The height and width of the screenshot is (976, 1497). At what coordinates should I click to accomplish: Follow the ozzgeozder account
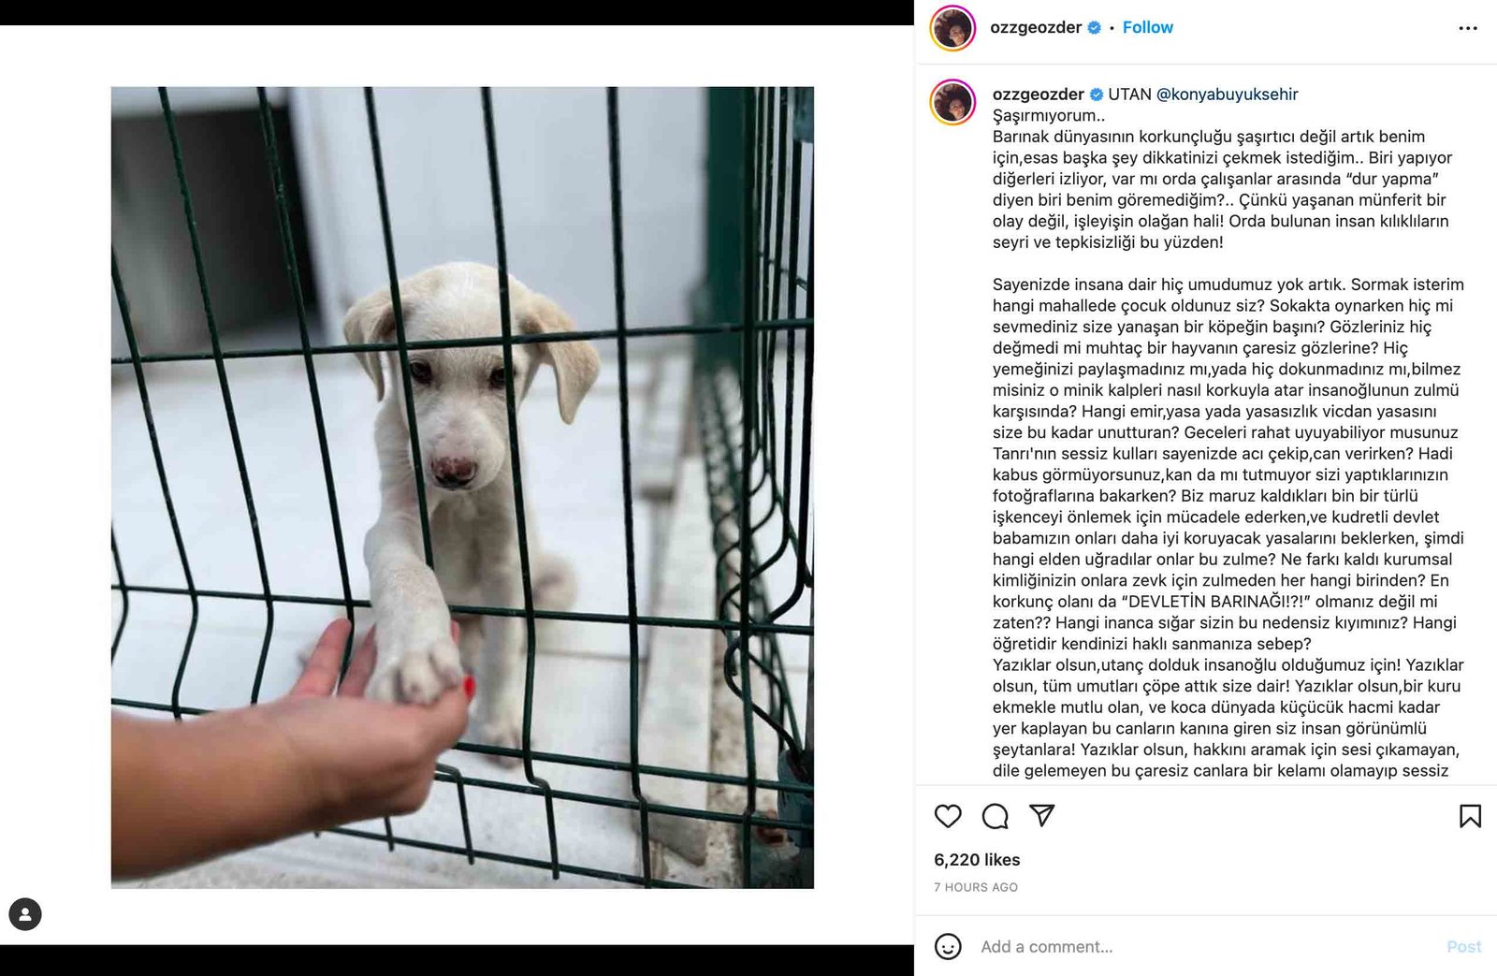pyautogui.click(x=1147, y=27)
